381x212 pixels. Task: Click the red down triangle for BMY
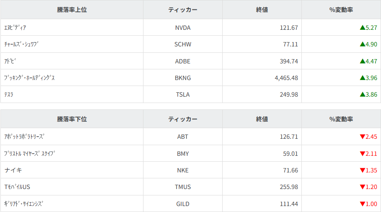tap(362, 154)
